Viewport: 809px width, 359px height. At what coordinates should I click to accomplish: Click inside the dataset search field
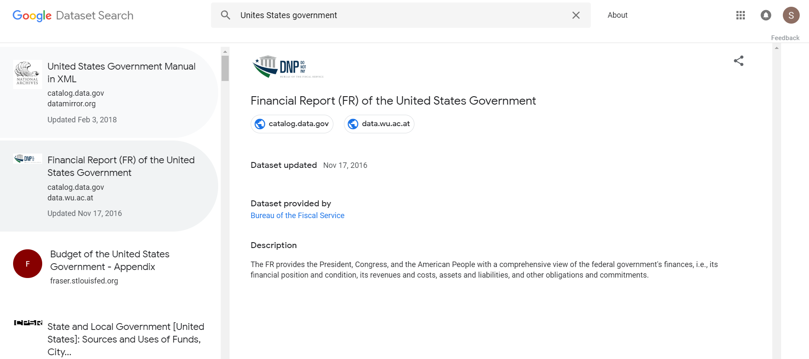401,15
